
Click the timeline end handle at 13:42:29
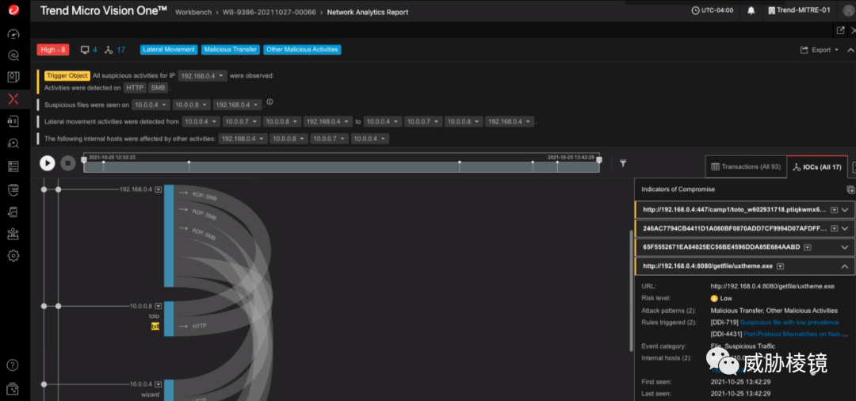tap(599, 160)
